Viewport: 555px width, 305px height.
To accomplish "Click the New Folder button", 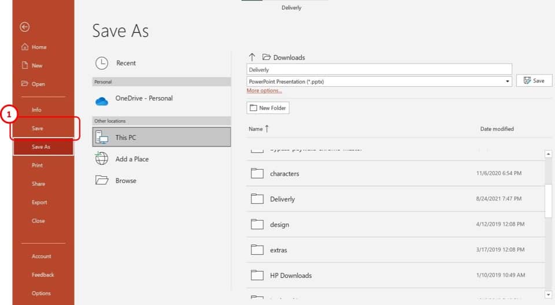I will pyautogui.click(x=268, y=108).
